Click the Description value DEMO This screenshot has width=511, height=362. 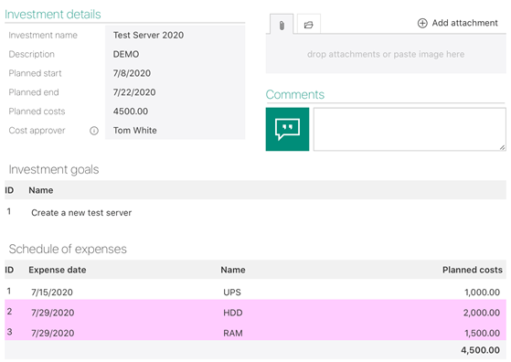(126, 54)
